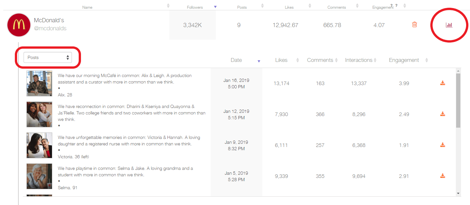Open the Alix & Leigh post thumbnail
The image size is (470, 205).
point(39,83)
